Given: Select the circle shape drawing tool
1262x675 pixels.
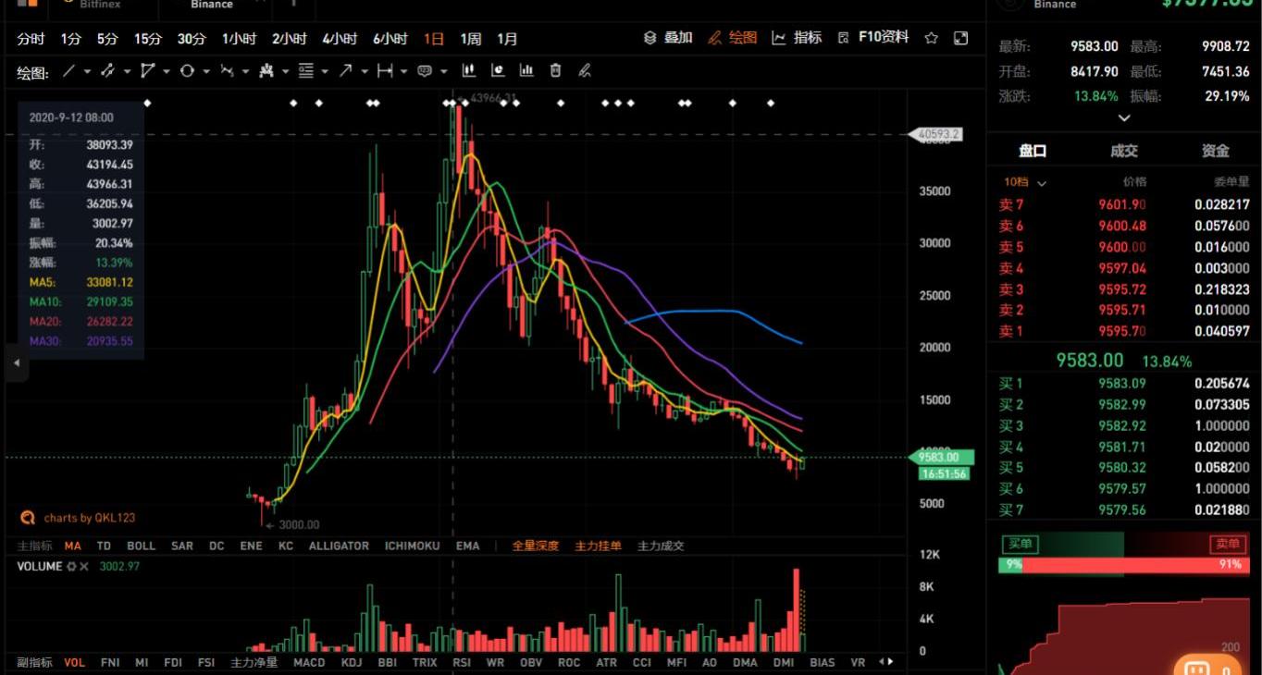Looking at the screenshot, I should click(x=187, y=71).
